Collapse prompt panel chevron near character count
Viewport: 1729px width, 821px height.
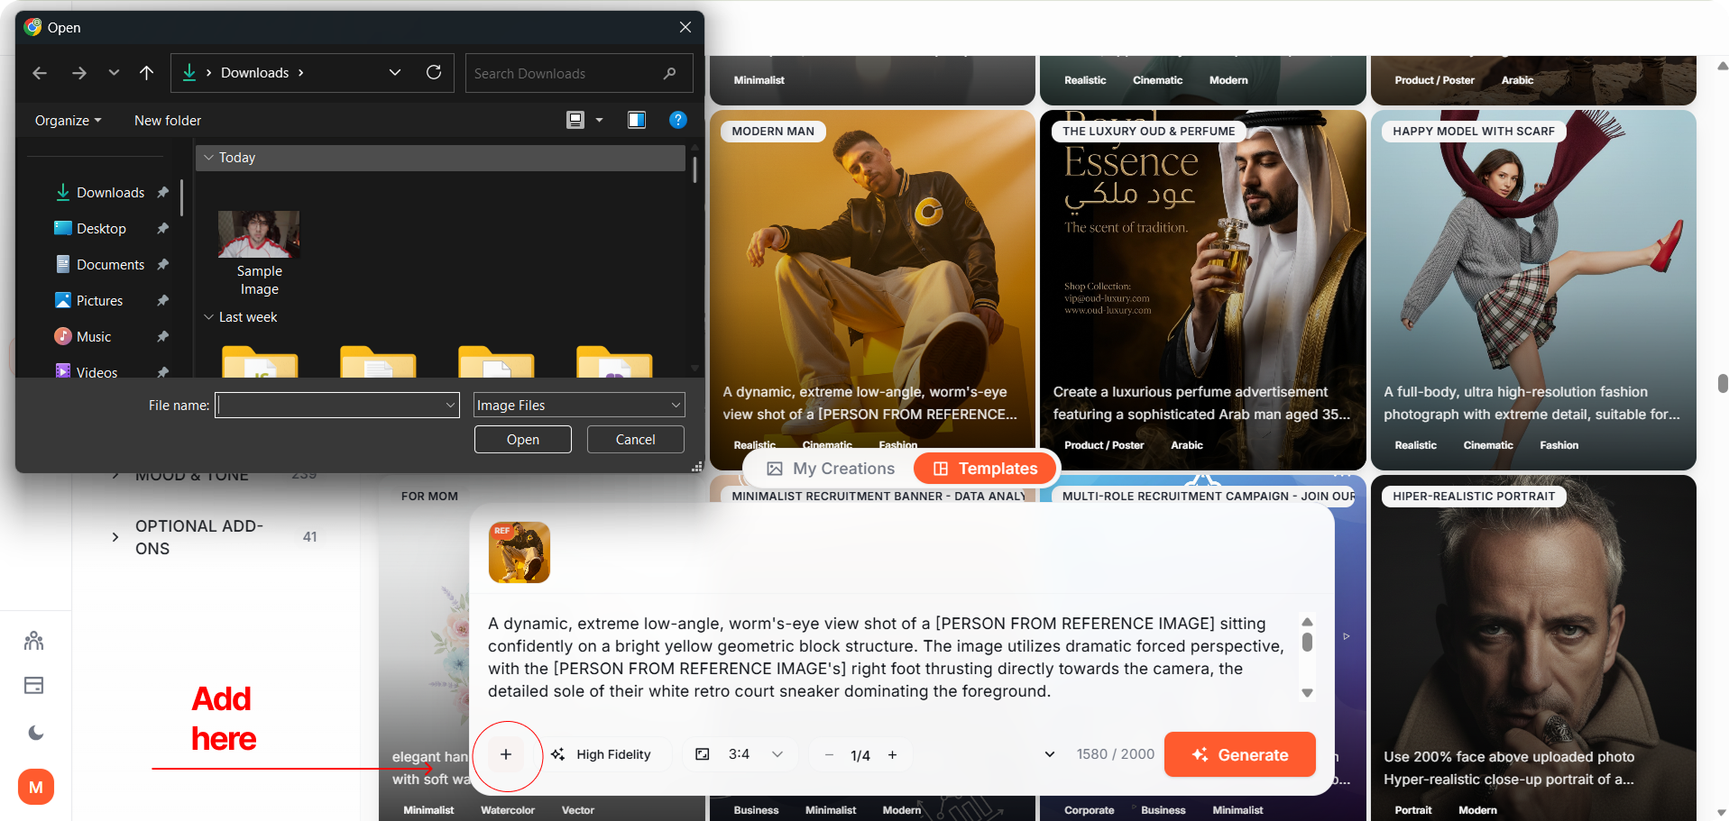(1050, 754)
